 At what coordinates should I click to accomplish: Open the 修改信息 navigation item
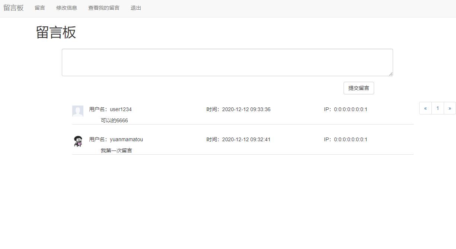[x=67, y=8]
